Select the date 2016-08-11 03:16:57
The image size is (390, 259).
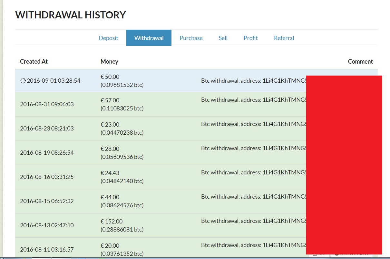click(x=47, y=250)
